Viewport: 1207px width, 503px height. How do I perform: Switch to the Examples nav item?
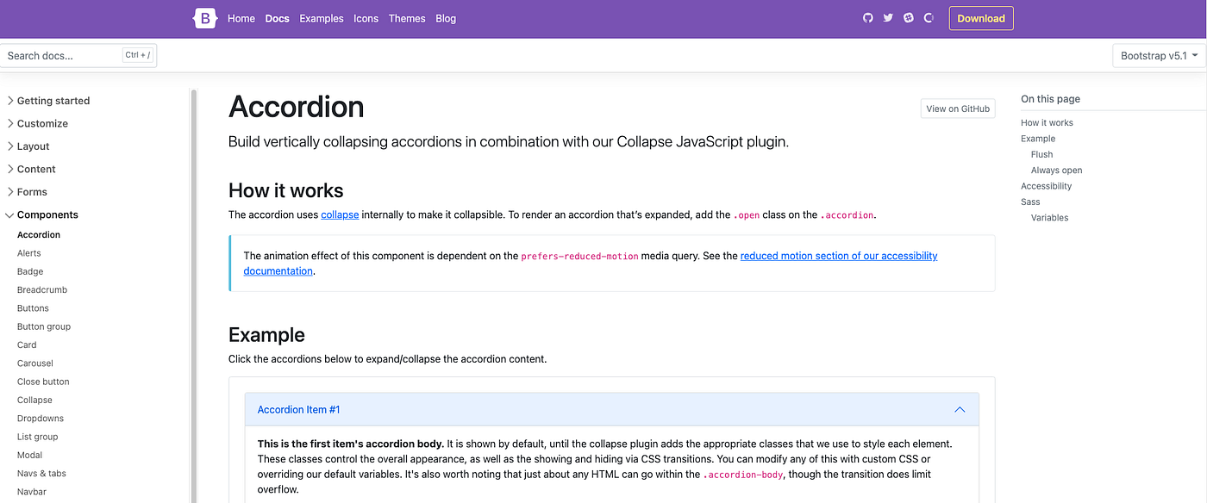coord(321,18)
